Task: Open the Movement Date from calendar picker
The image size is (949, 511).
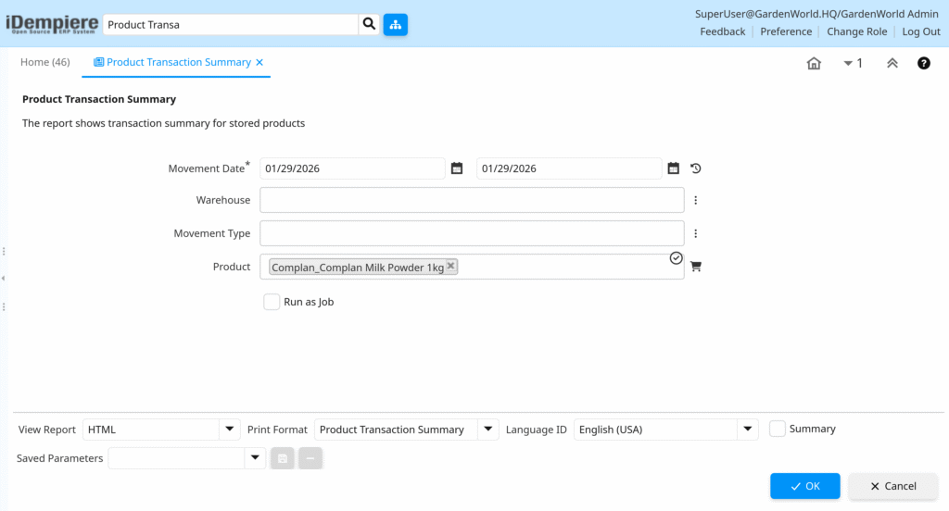Action: 457,168
